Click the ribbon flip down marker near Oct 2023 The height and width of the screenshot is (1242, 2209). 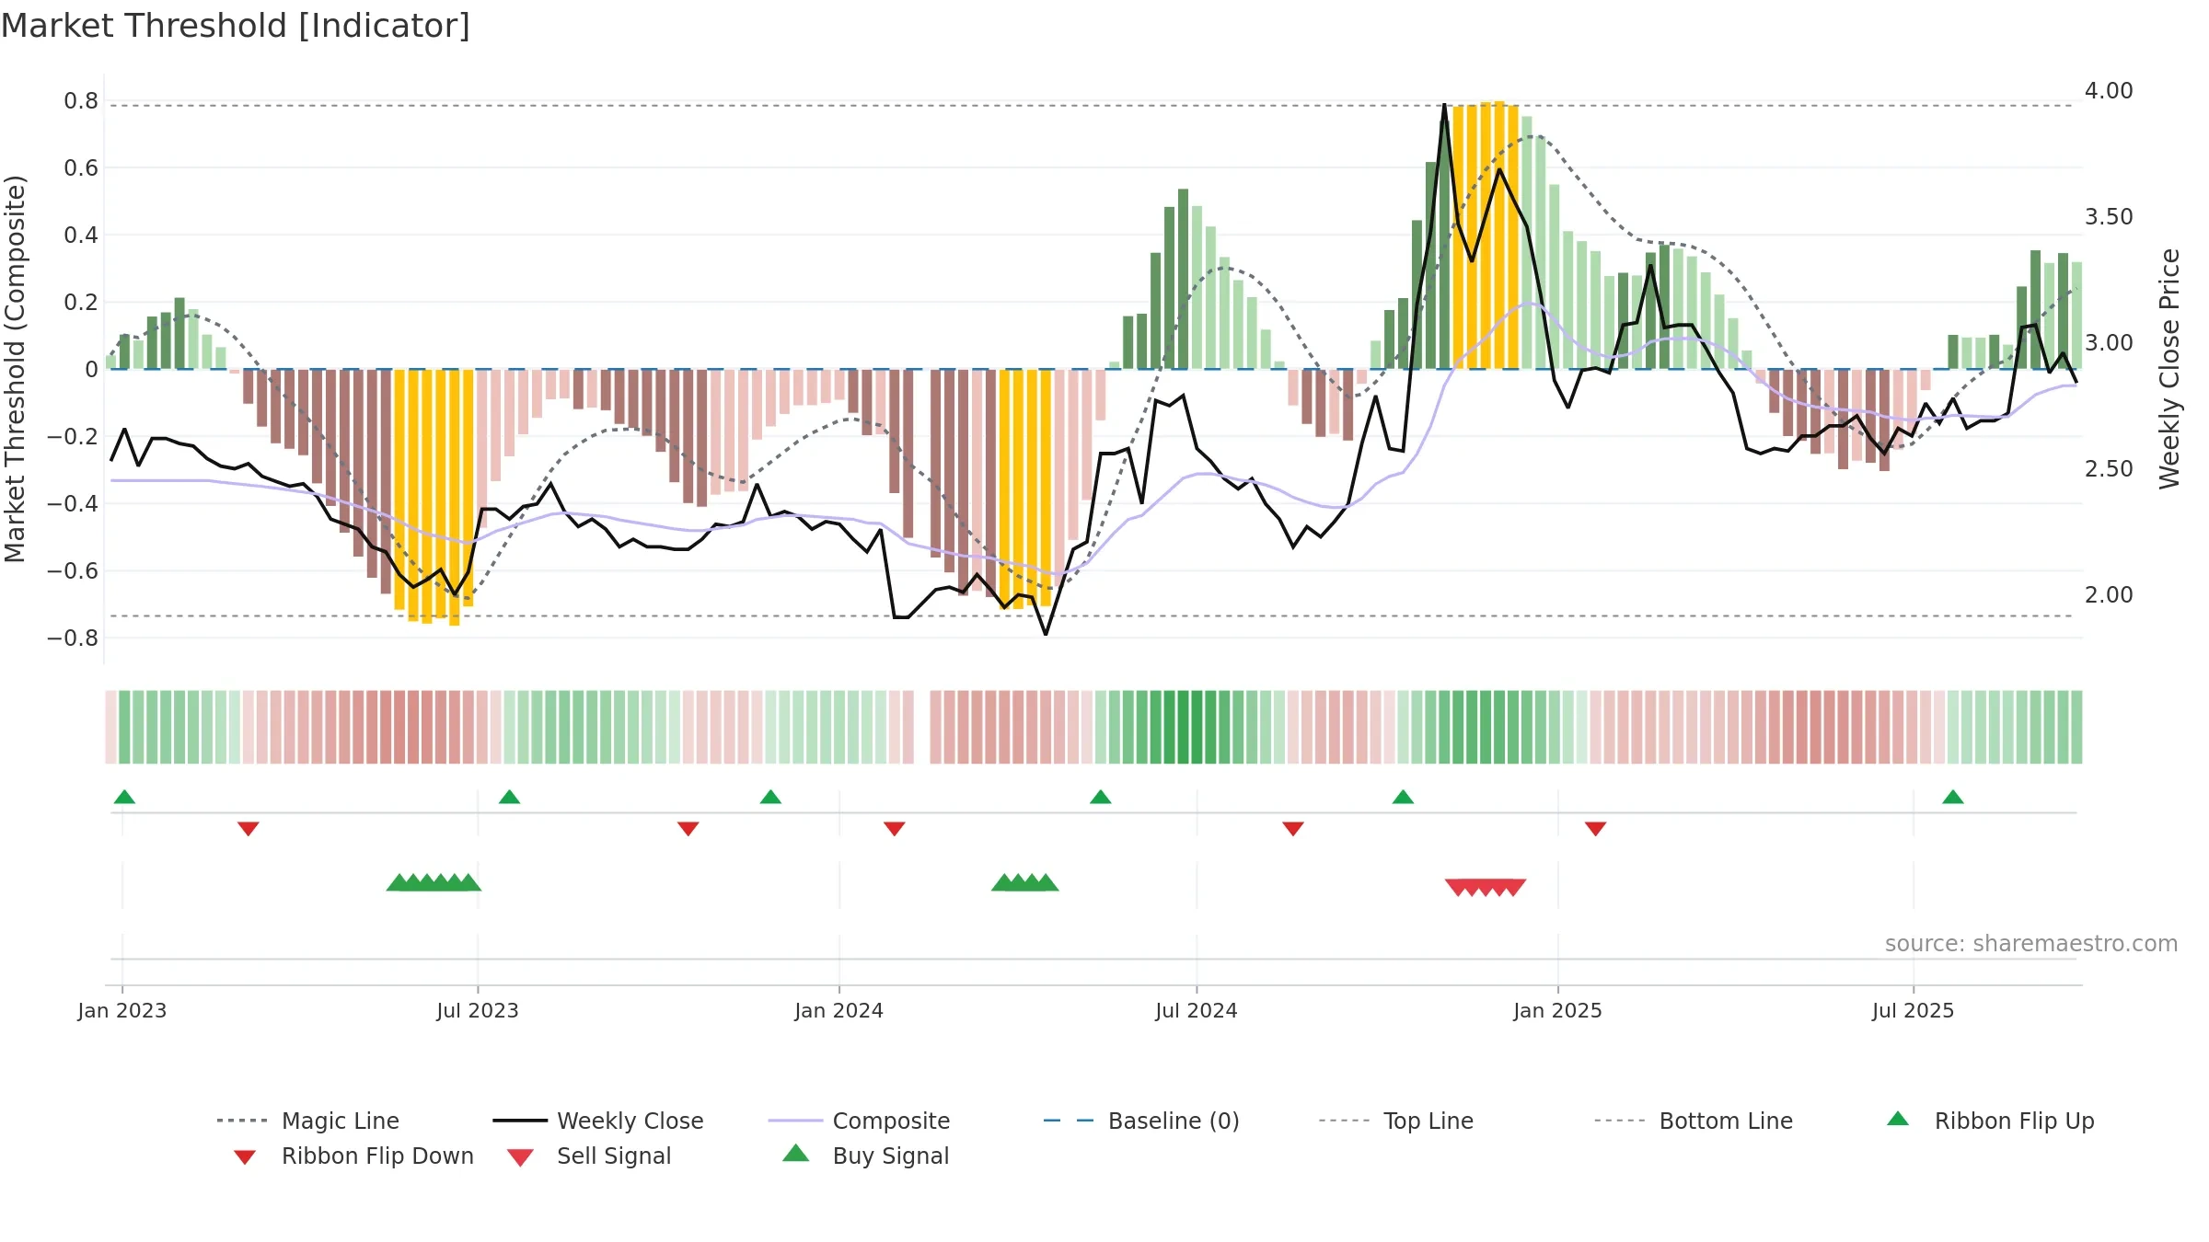(688, 828)
